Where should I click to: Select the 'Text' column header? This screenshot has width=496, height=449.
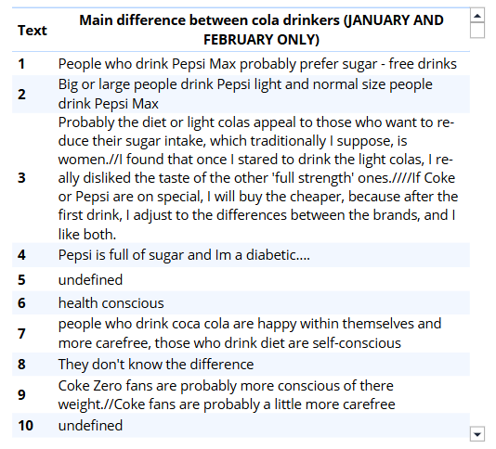tap(33, 31)
